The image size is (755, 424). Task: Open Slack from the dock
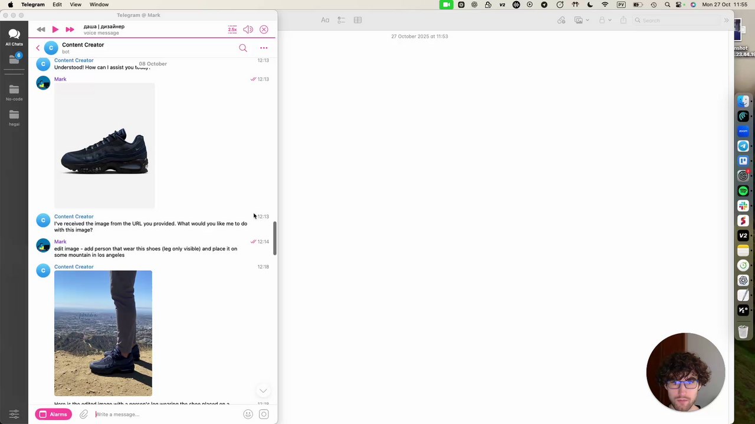pyautogui.click(x=743, y=206)
